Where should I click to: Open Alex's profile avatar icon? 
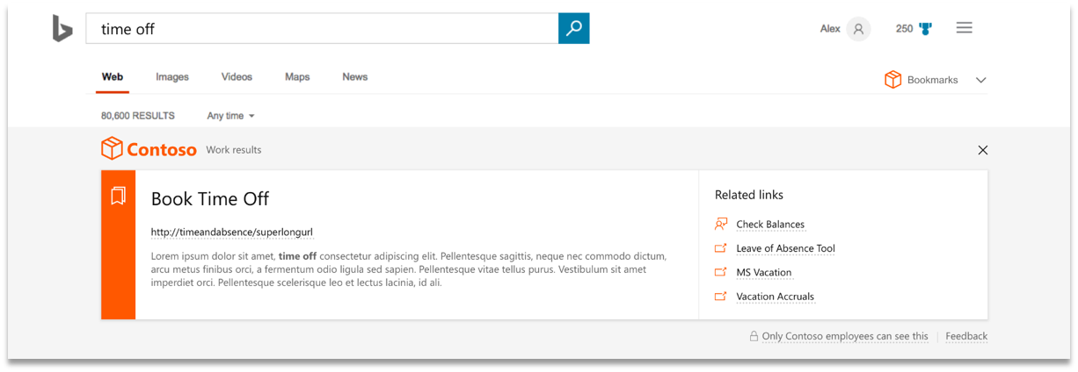tap(858, 29)
